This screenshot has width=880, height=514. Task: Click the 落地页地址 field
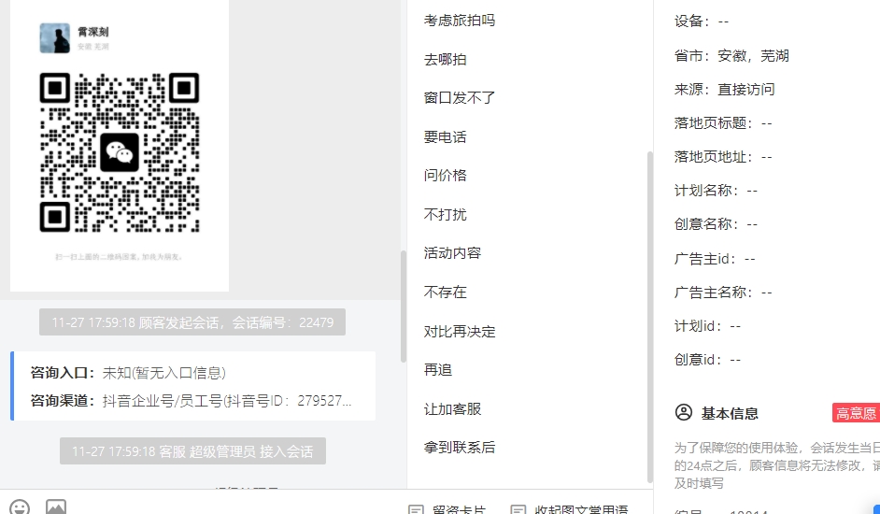coord(723,157)
